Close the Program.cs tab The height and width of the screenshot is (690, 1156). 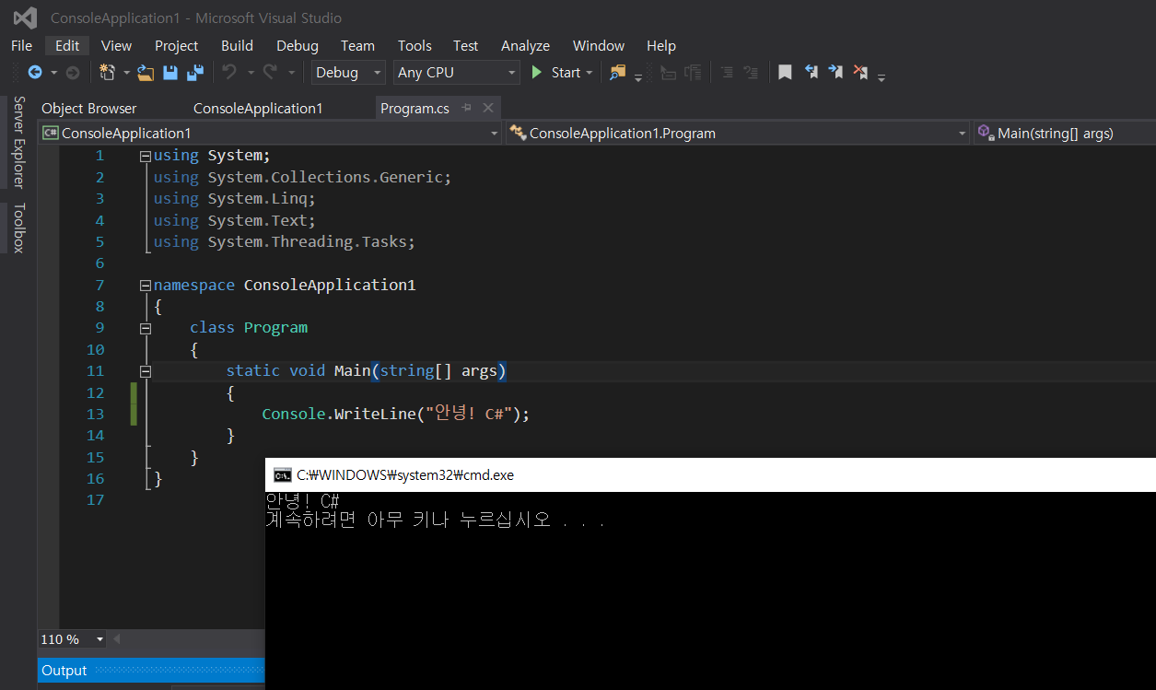point(487,108)
